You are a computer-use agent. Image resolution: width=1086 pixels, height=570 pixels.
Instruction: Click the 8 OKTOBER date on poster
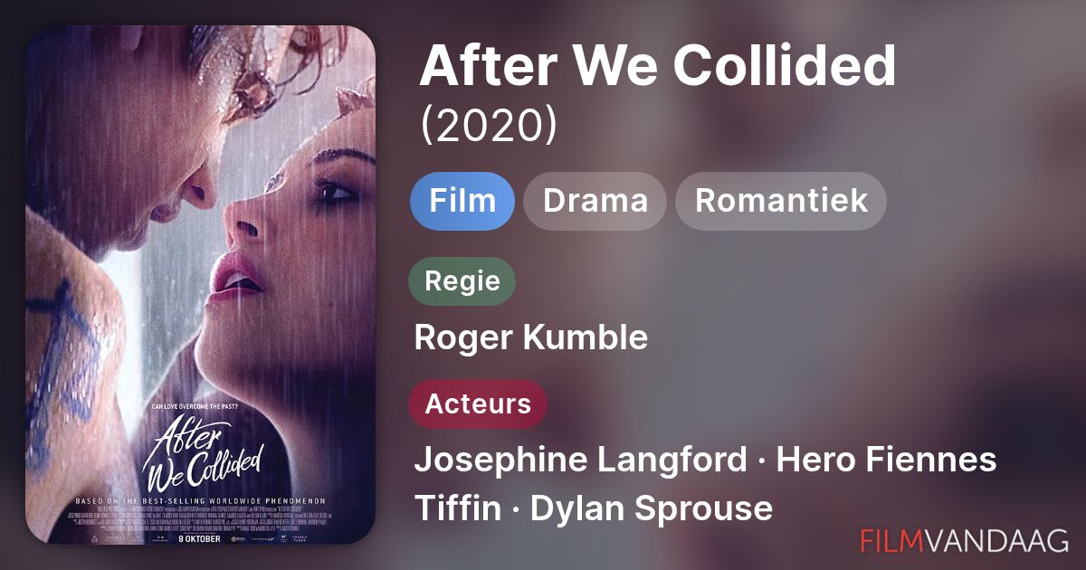[201, 536]
